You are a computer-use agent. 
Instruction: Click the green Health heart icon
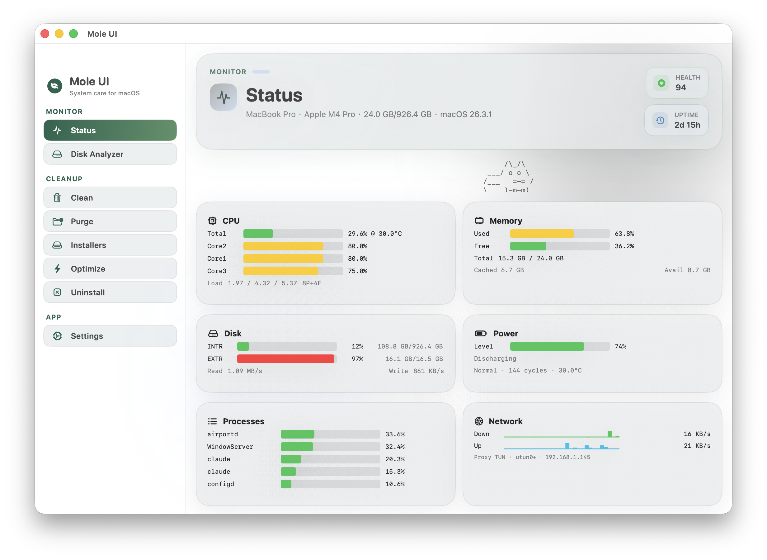coord(661,83)
